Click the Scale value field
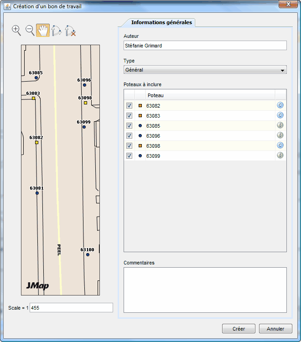 tap(71, 308)
